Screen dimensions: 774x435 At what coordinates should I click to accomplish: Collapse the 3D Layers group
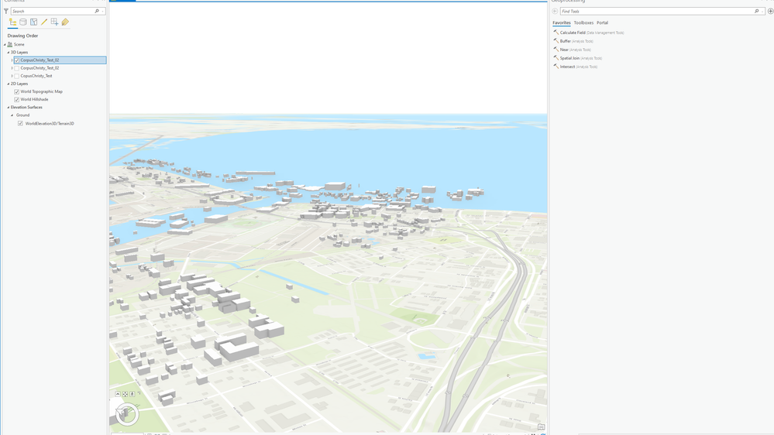[9, 53]
